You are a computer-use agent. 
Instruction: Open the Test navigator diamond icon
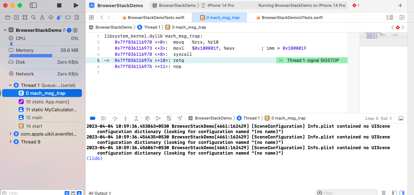(x=51, y=18)
